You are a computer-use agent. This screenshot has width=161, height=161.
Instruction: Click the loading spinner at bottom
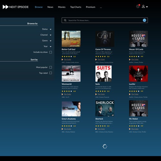[105, 147]
